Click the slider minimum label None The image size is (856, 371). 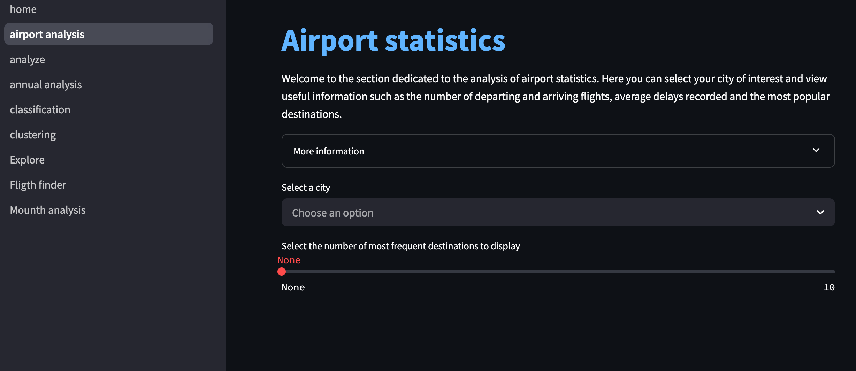tap(293, 287)
